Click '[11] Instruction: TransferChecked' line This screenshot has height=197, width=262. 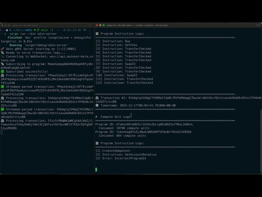[124, 79]
